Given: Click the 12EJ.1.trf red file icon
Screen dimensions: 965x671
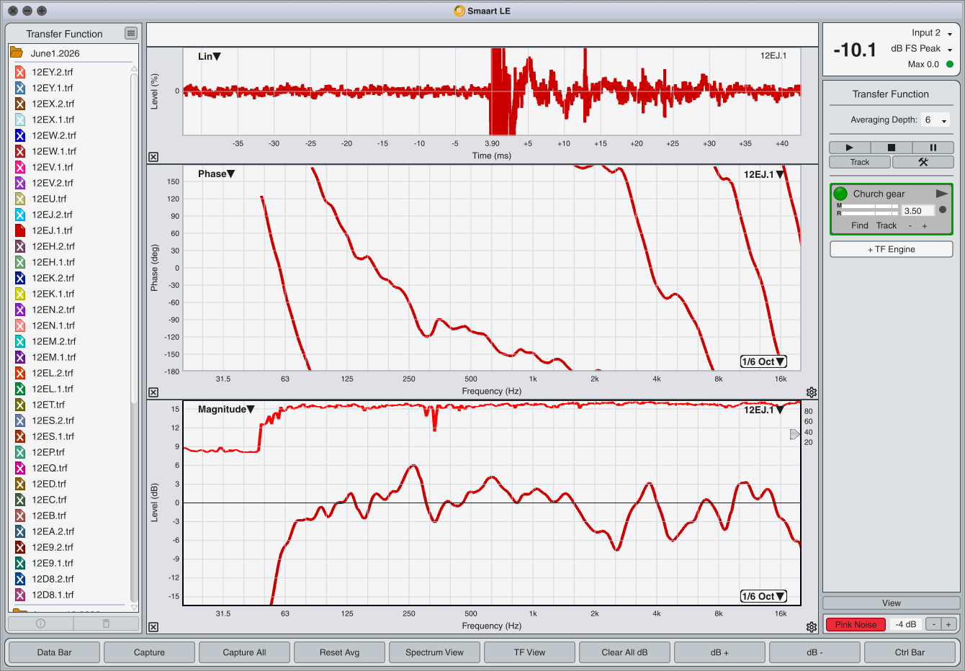Looking at the screenshot, I should coord(20,230).
